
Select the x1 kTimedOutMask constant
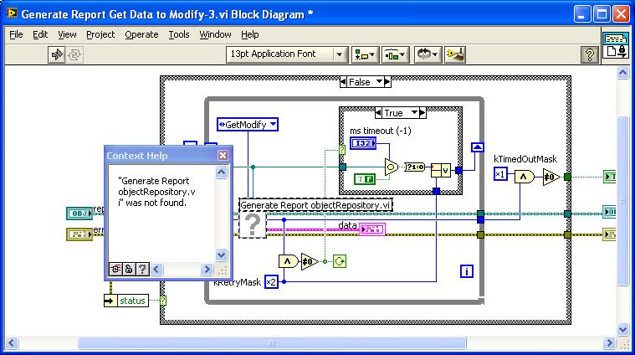[x=500, y=174]
